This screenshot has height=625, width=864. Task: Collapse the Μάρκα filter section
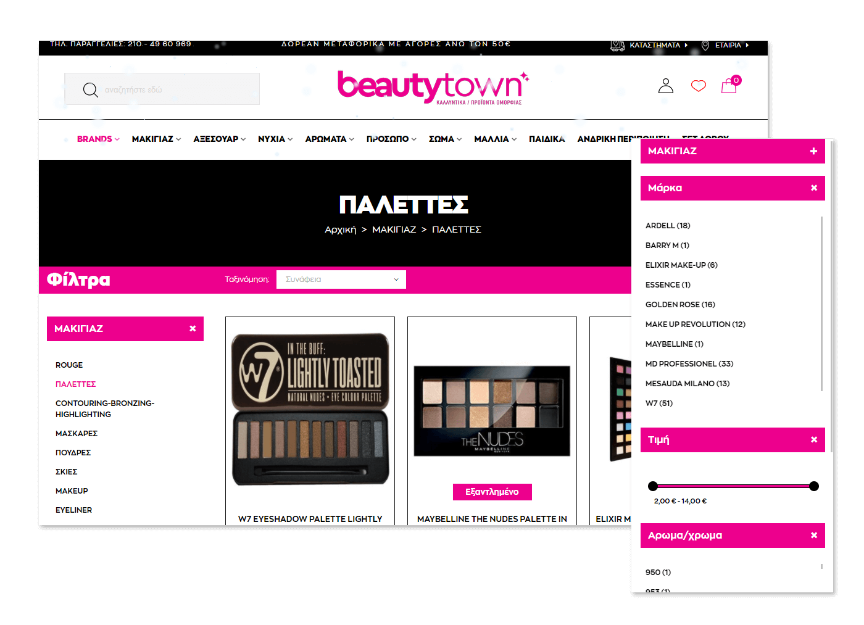tap(813, 188)
